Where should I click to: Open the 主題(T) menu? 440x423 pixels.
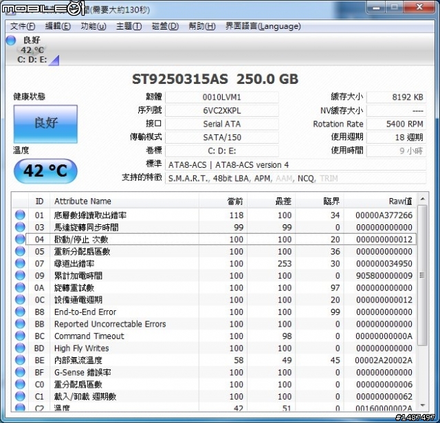click(129, 26)
